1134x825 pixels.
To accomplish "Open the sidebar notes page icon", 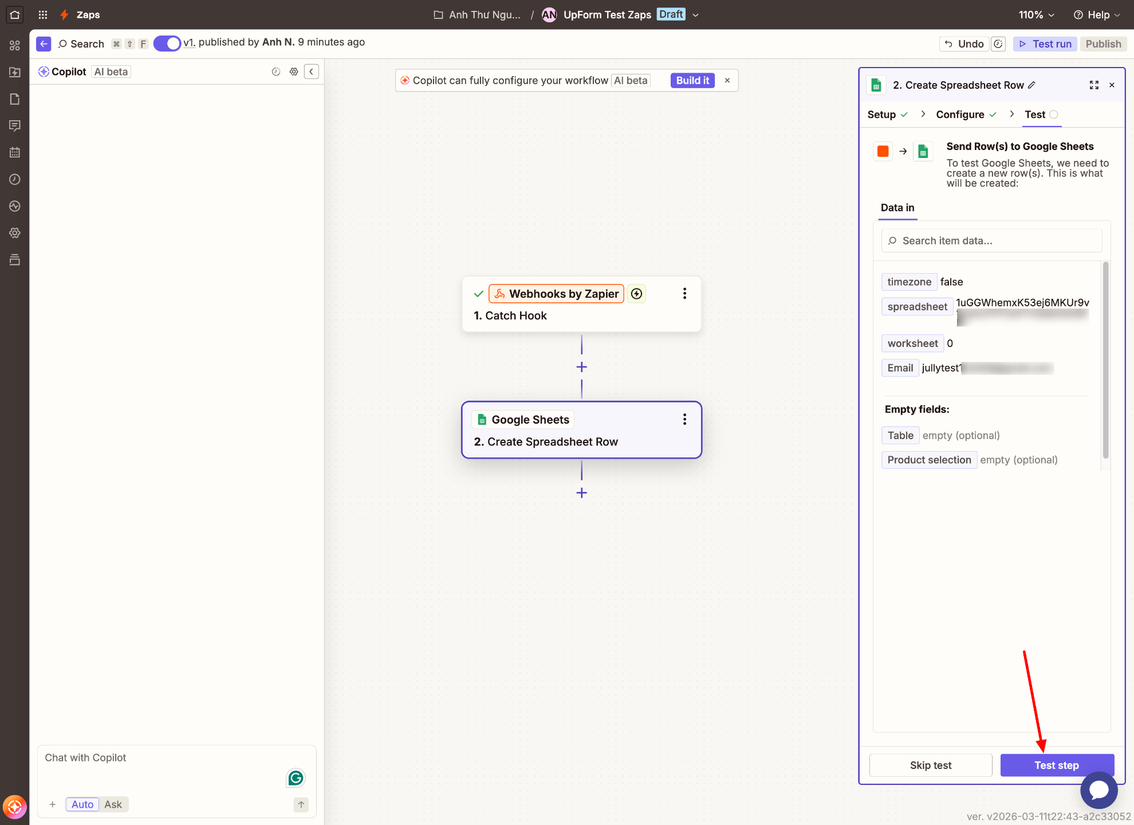I will click(x=15, y=99).
